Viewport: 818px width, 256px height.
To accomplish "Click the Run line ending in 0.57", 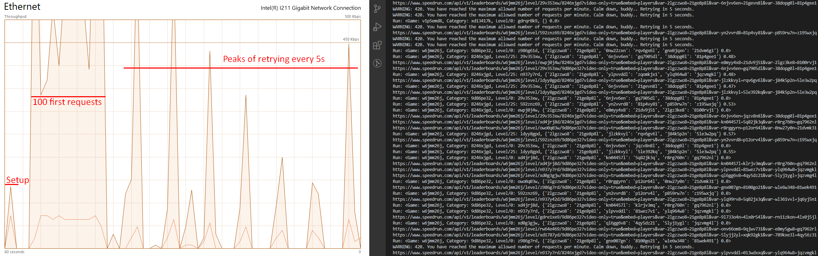I will coord(564,134).
